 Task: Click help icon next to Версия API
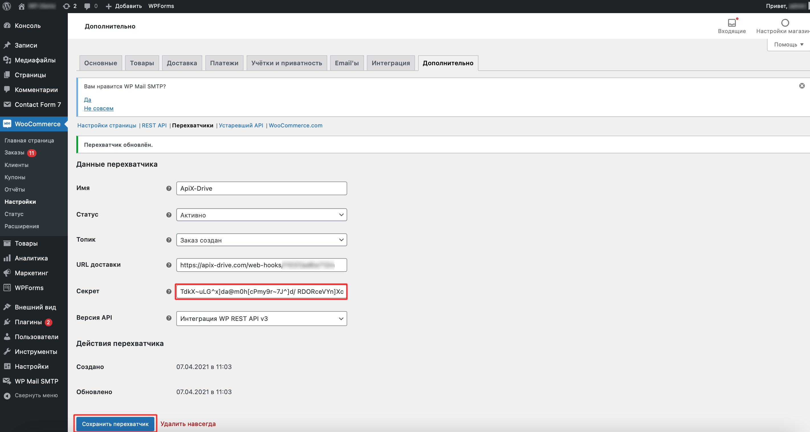point(169,318)
